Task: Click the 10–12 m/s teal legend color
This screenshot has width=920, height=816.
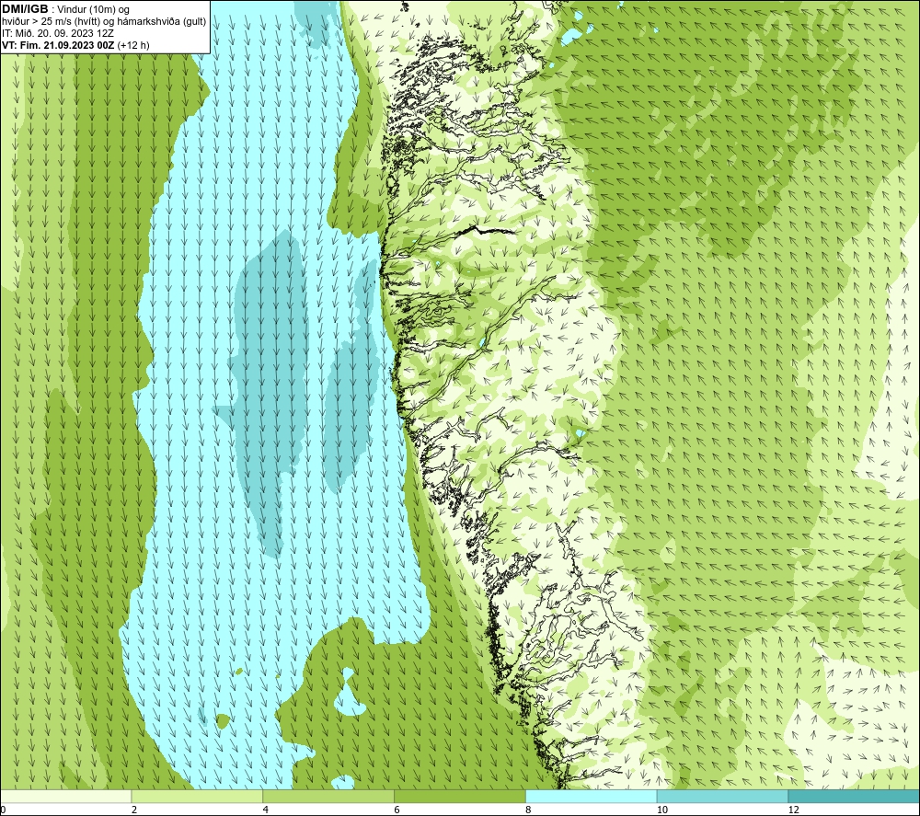Action: click(x=723, y=797)
